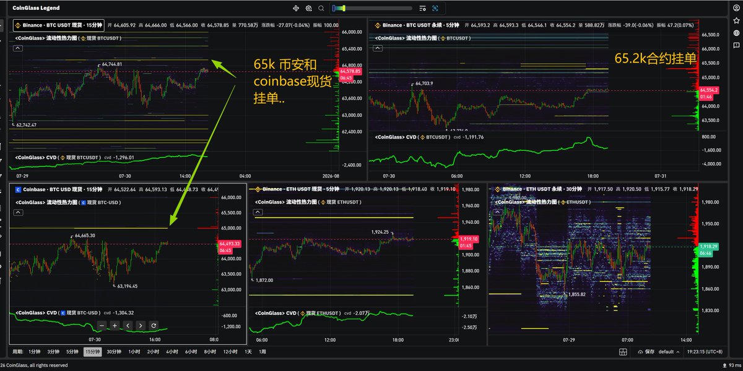
Task: Click the search magnifier icon in top toolbar
Action: pos(320,8)
